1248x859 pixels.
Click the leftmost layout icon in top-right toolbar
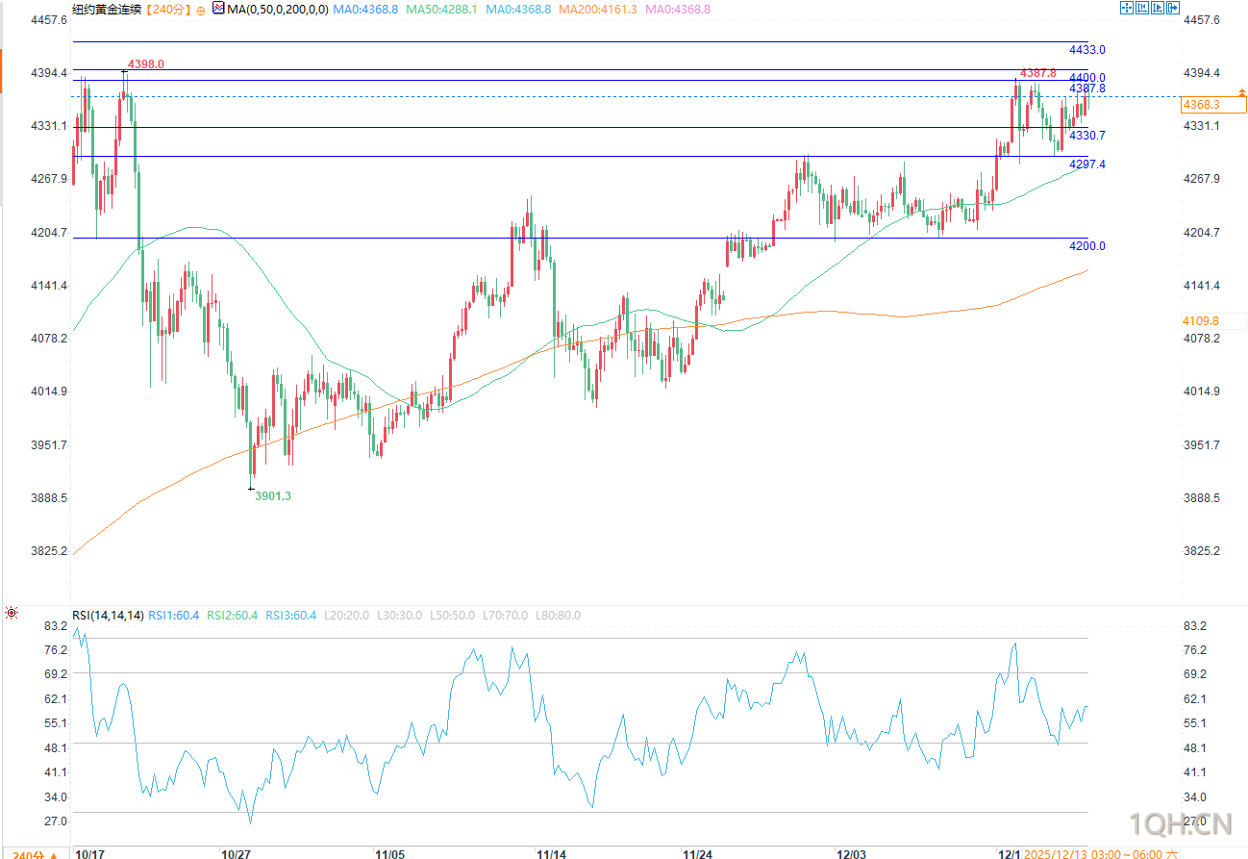tap(1127, 8)
